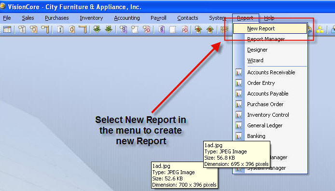This screenshot has height=191, width=335.
Task: Choose Report Manager from the Report menu
Action: coord(270,39)
